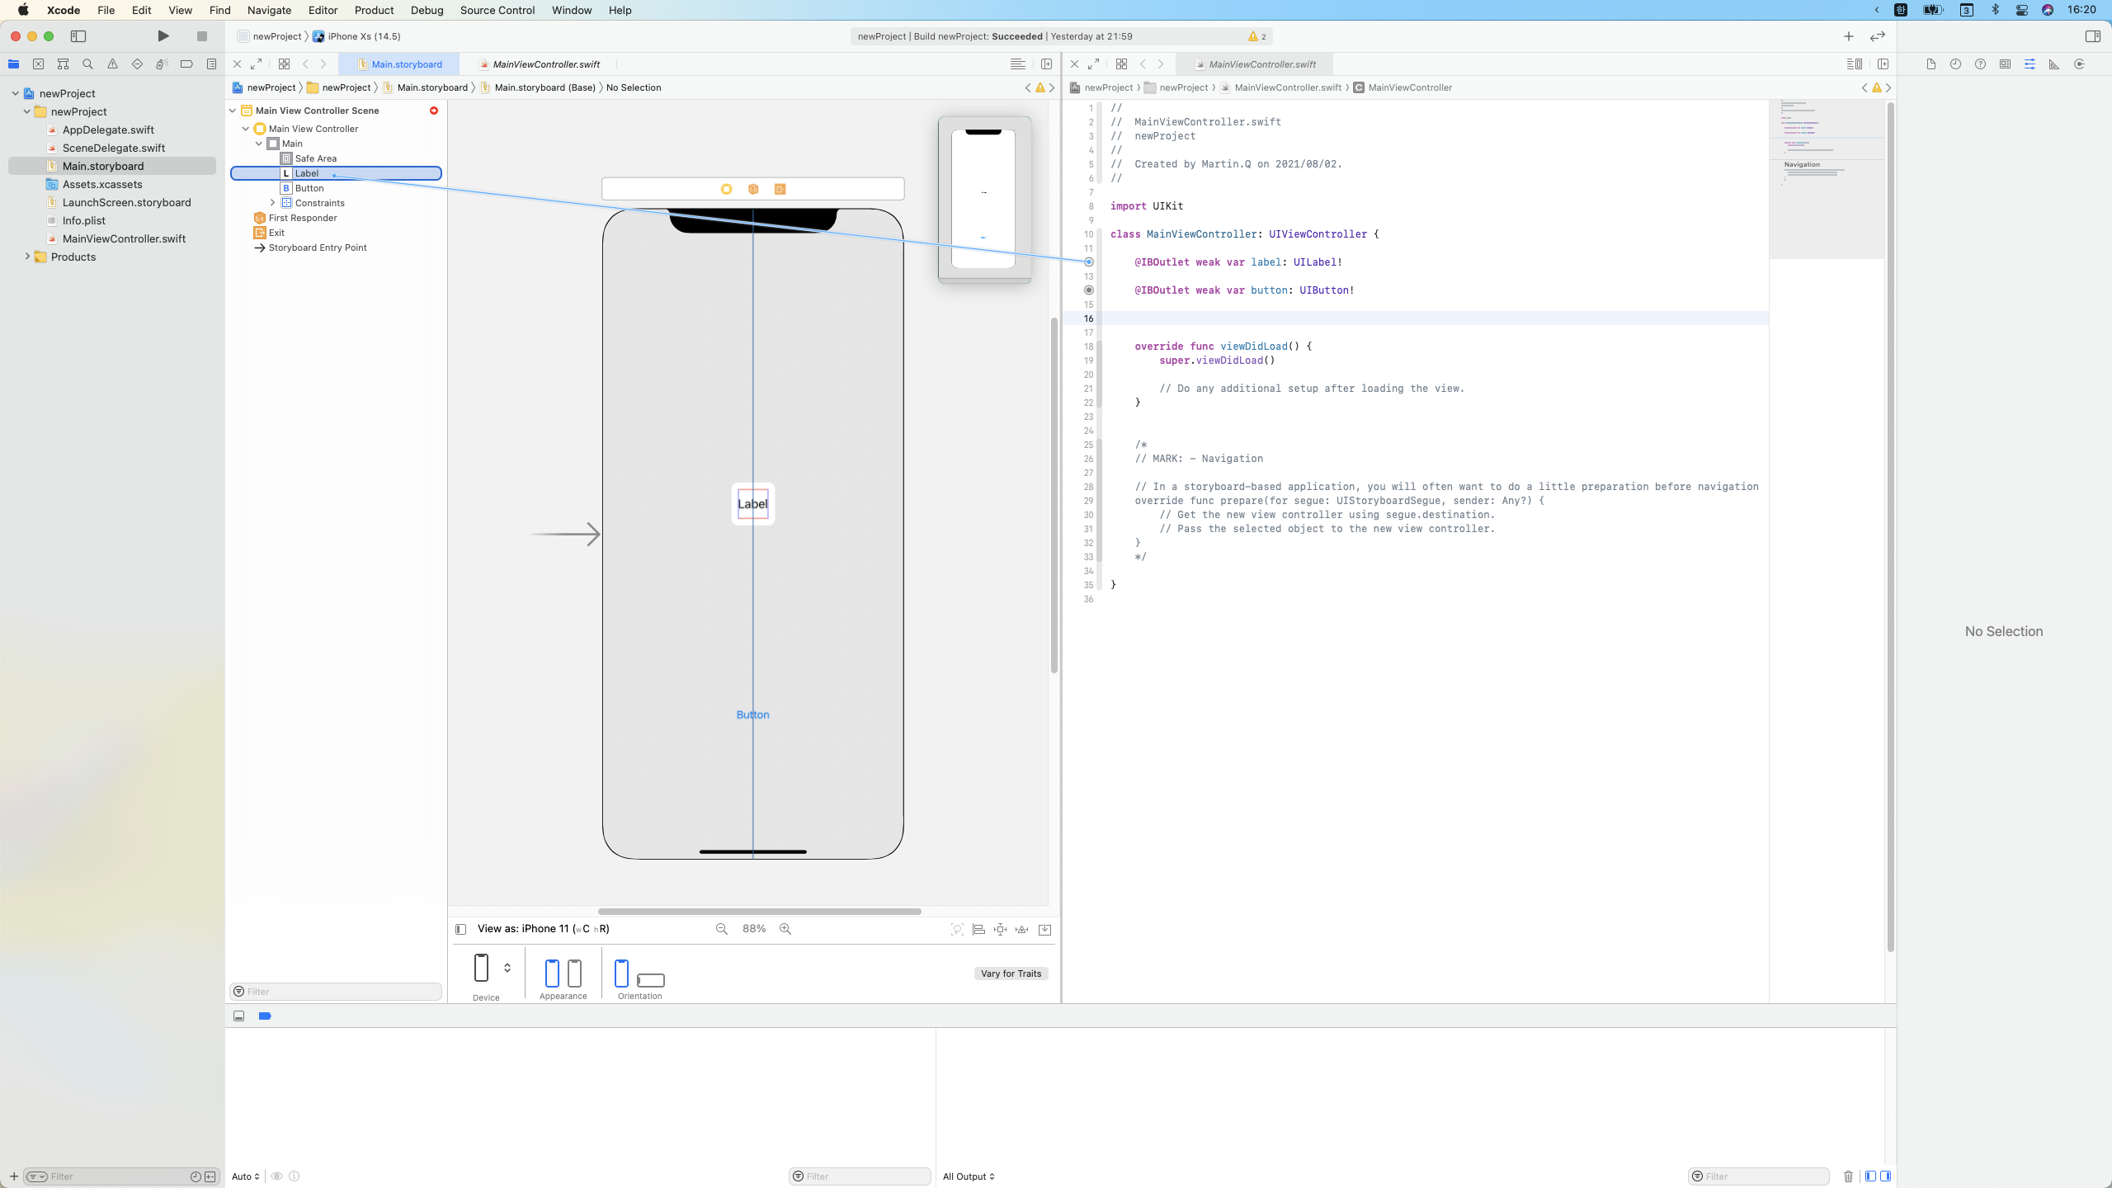This screenshot has width=2112, height=1188.
Task: Open the Editor menu
Action: [x=323, y=10]
